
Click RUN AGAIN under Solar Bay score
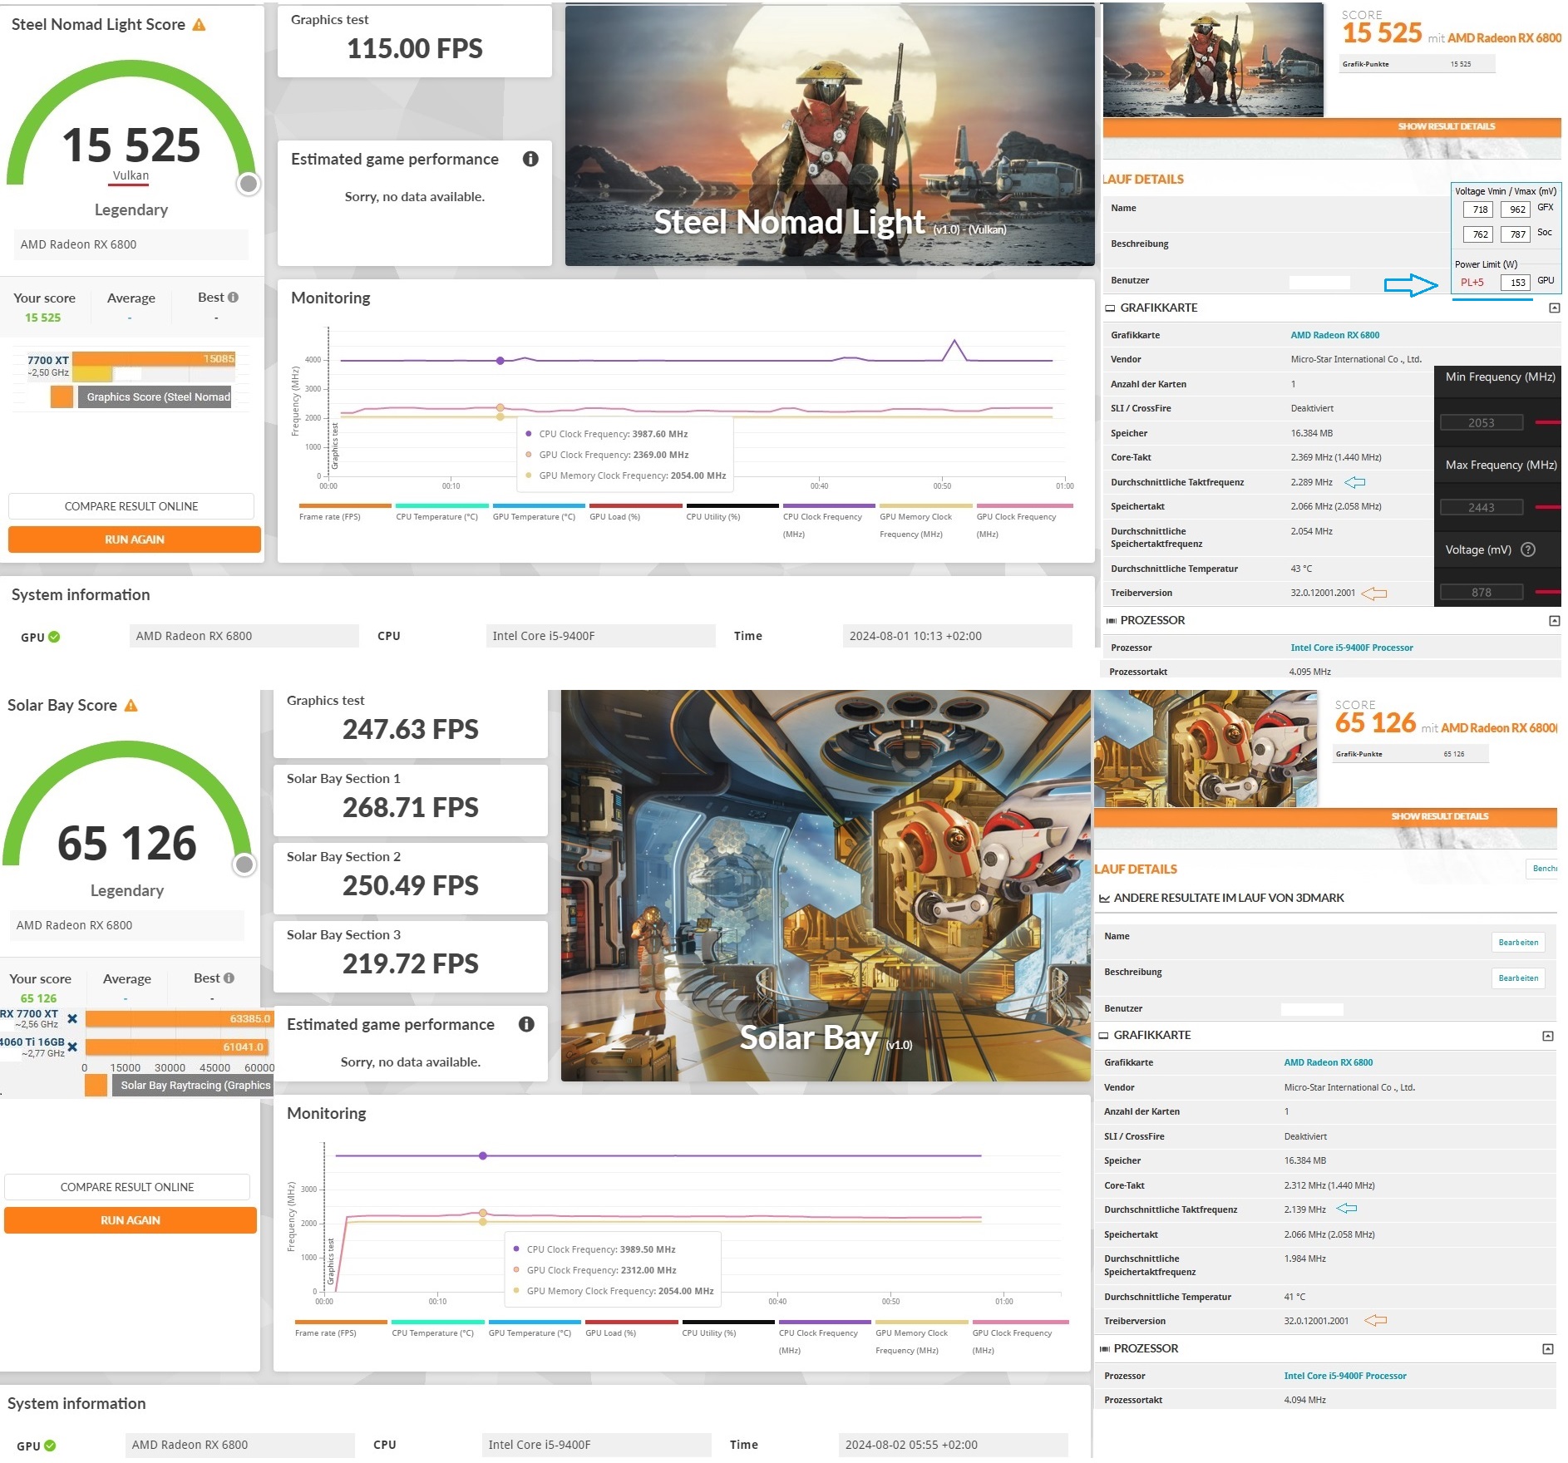coord(131,1220)
